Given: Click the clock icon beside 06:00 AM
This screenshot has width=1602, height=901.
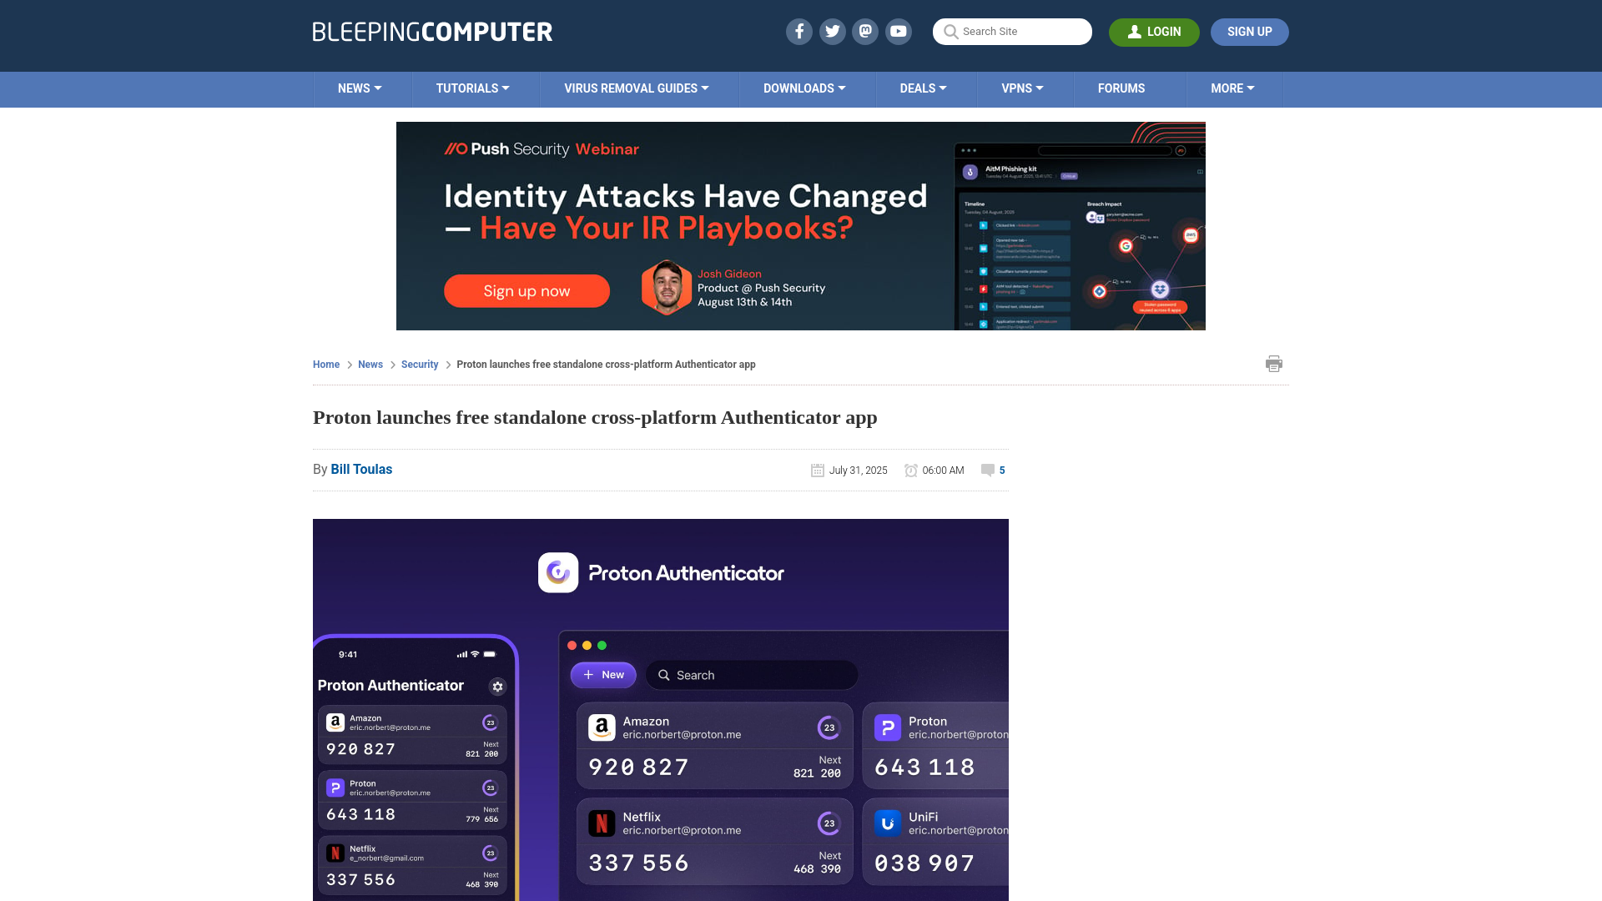Looking at the screenshot, I should pyautogui.click(x=911, y=471).
